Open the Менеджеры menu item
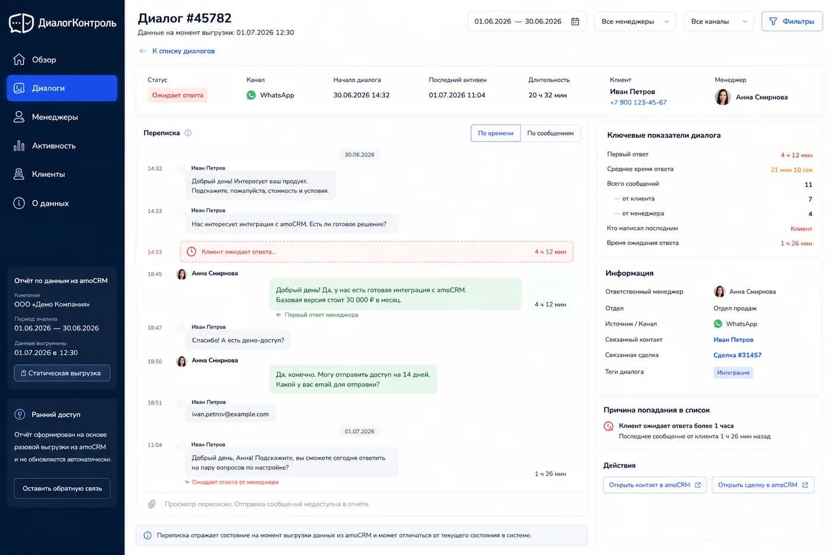The width and height of the screenshot is (833, 555). (62, 117)
